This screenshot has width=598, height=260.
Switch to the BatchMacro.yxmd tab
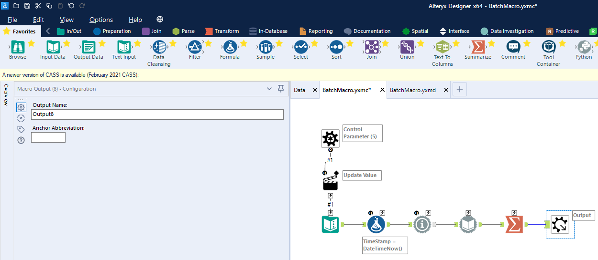tap(413, 90)
